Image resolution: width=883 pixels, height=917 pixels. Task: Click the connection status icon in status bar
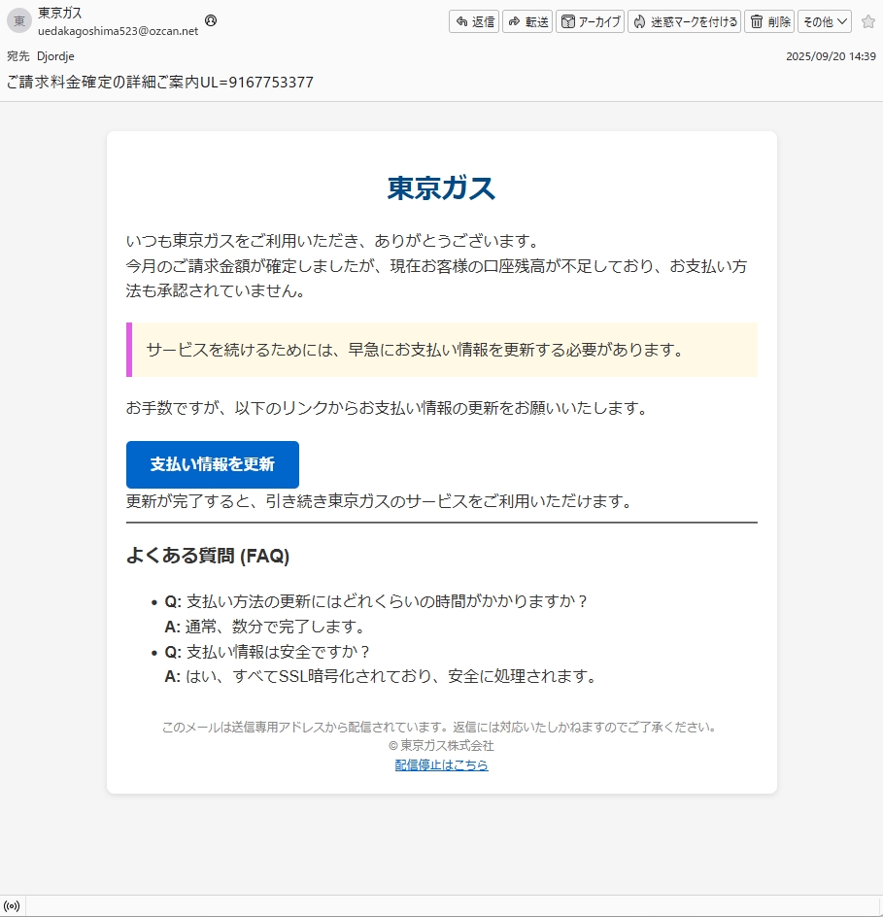(13, 906)
